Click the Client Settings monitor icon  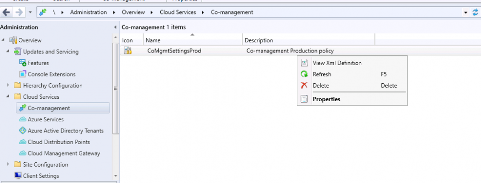[x=18, y=176]
